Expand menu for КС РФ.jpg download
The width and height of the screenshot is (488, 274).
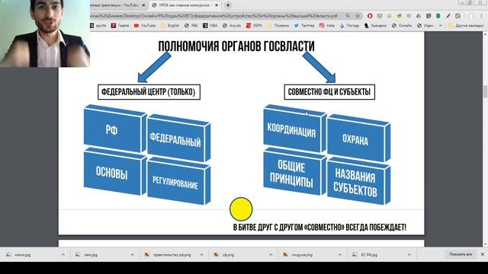(409, 254)
